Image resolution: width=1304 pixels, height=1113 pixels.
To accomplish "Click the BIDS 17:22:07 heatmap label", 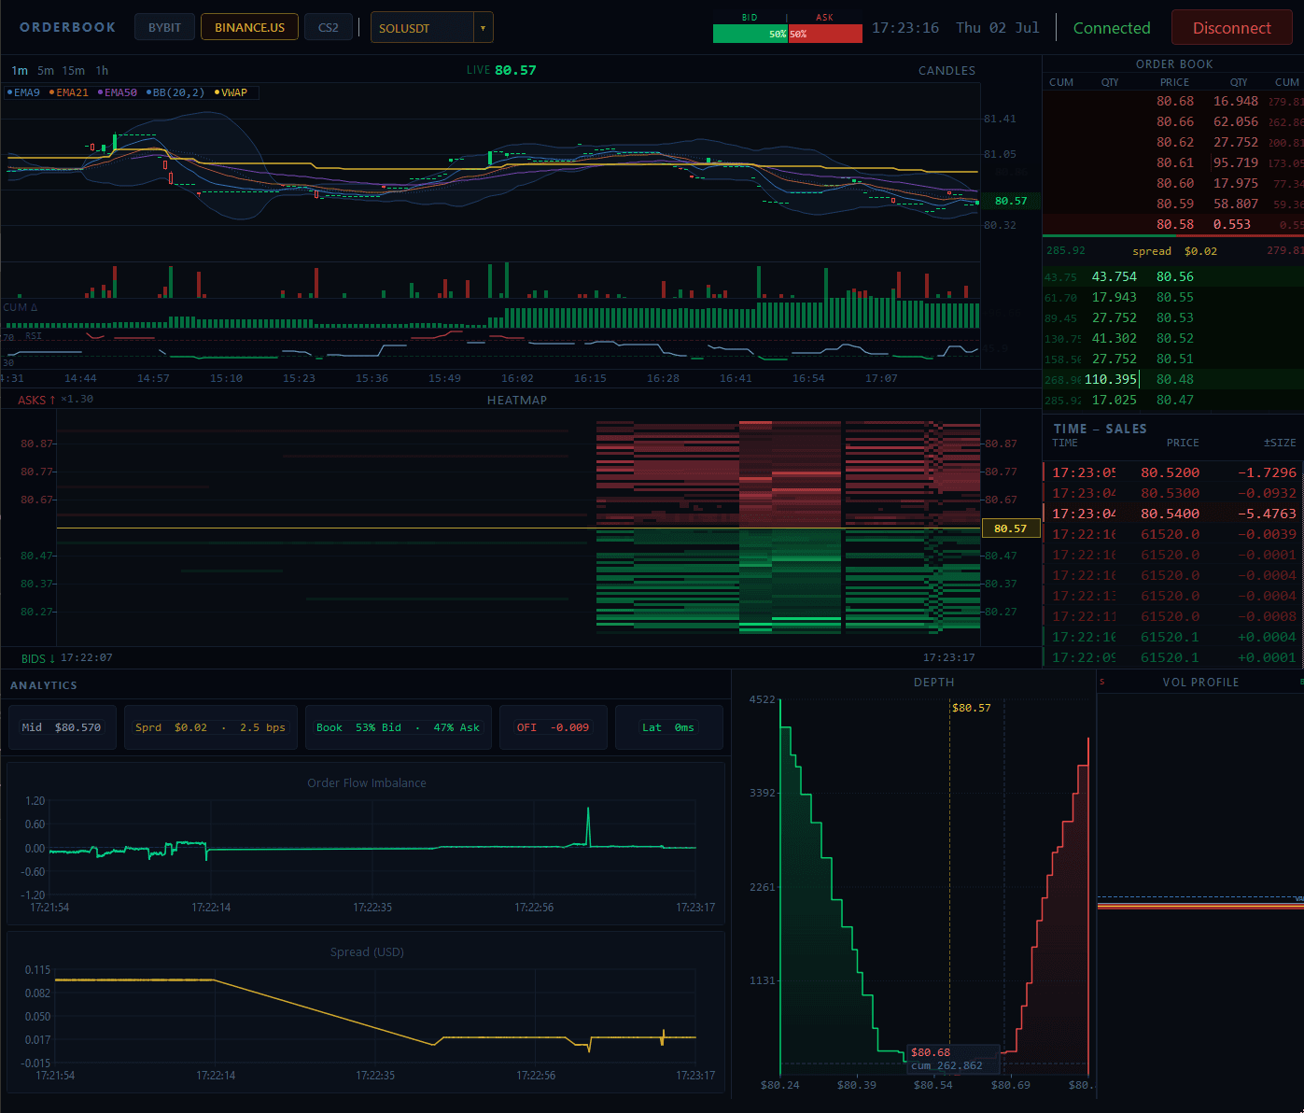I will pos(66,658).
